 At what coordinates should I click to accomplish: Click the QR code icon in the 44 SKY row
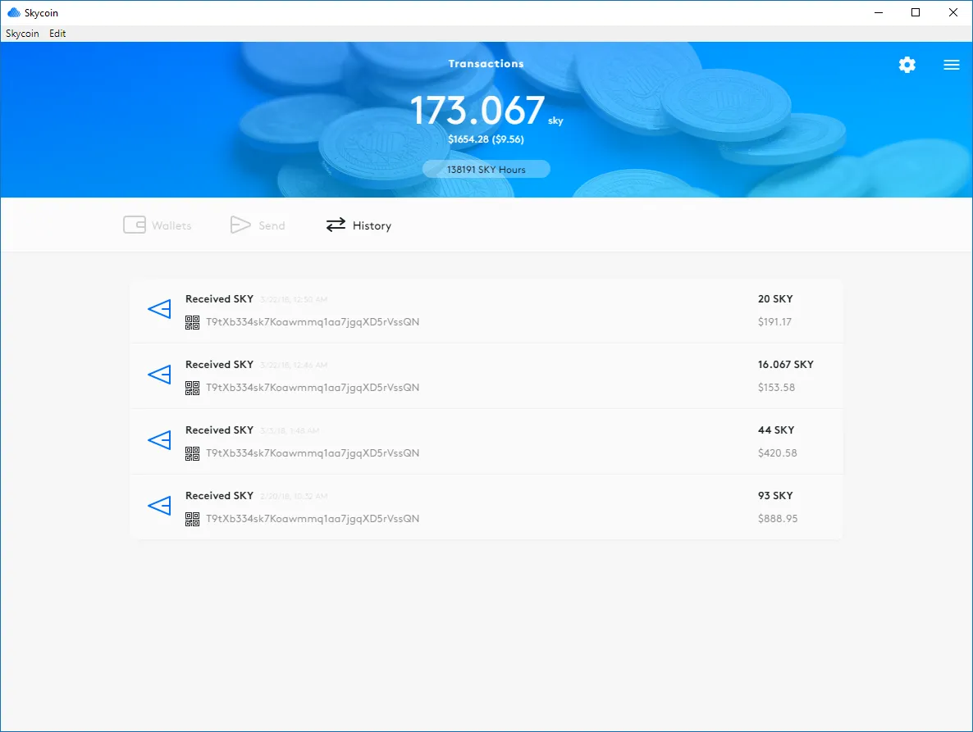point(192,453)
